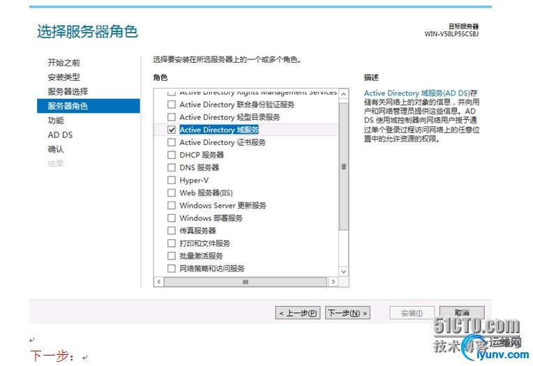Click the horizontal scroll-right arrow
The width and height of the screenshot is (533, 366).
pyautogui.click(x=333, y=282)
